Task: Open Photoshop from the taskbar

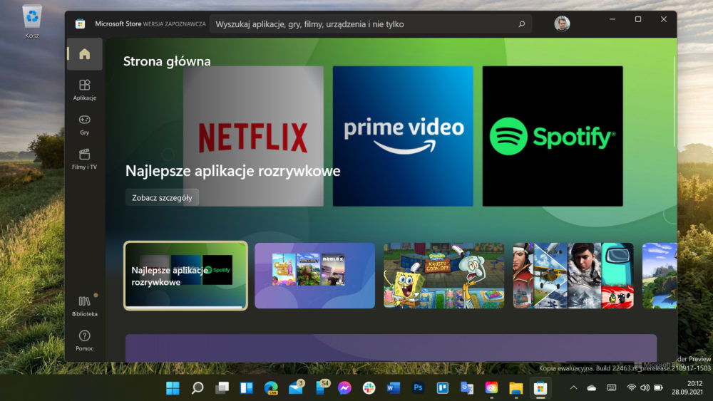Action: [x=418, y=388]
